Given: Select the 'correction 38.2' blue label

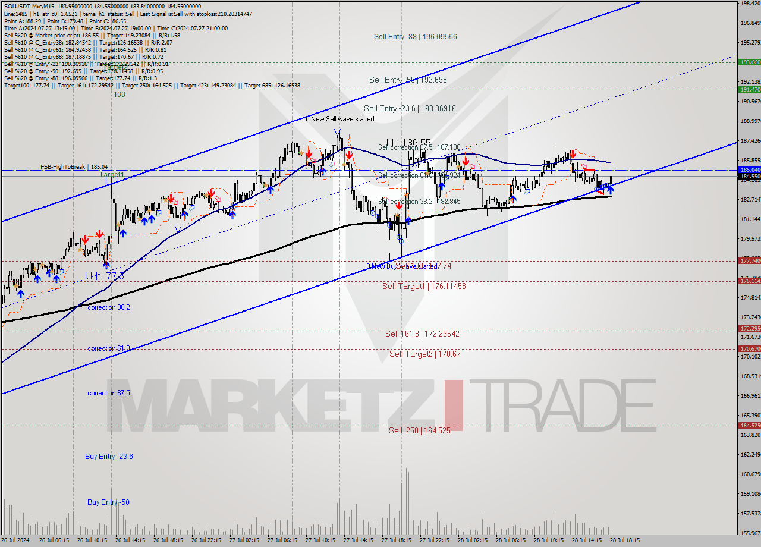Looking at the screenshot, I should pyautogui.click(x=109, y=307).
